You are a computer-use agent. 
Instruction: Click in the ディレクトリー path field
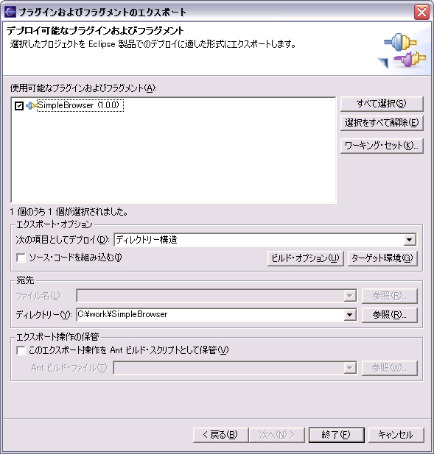[210, 315]
